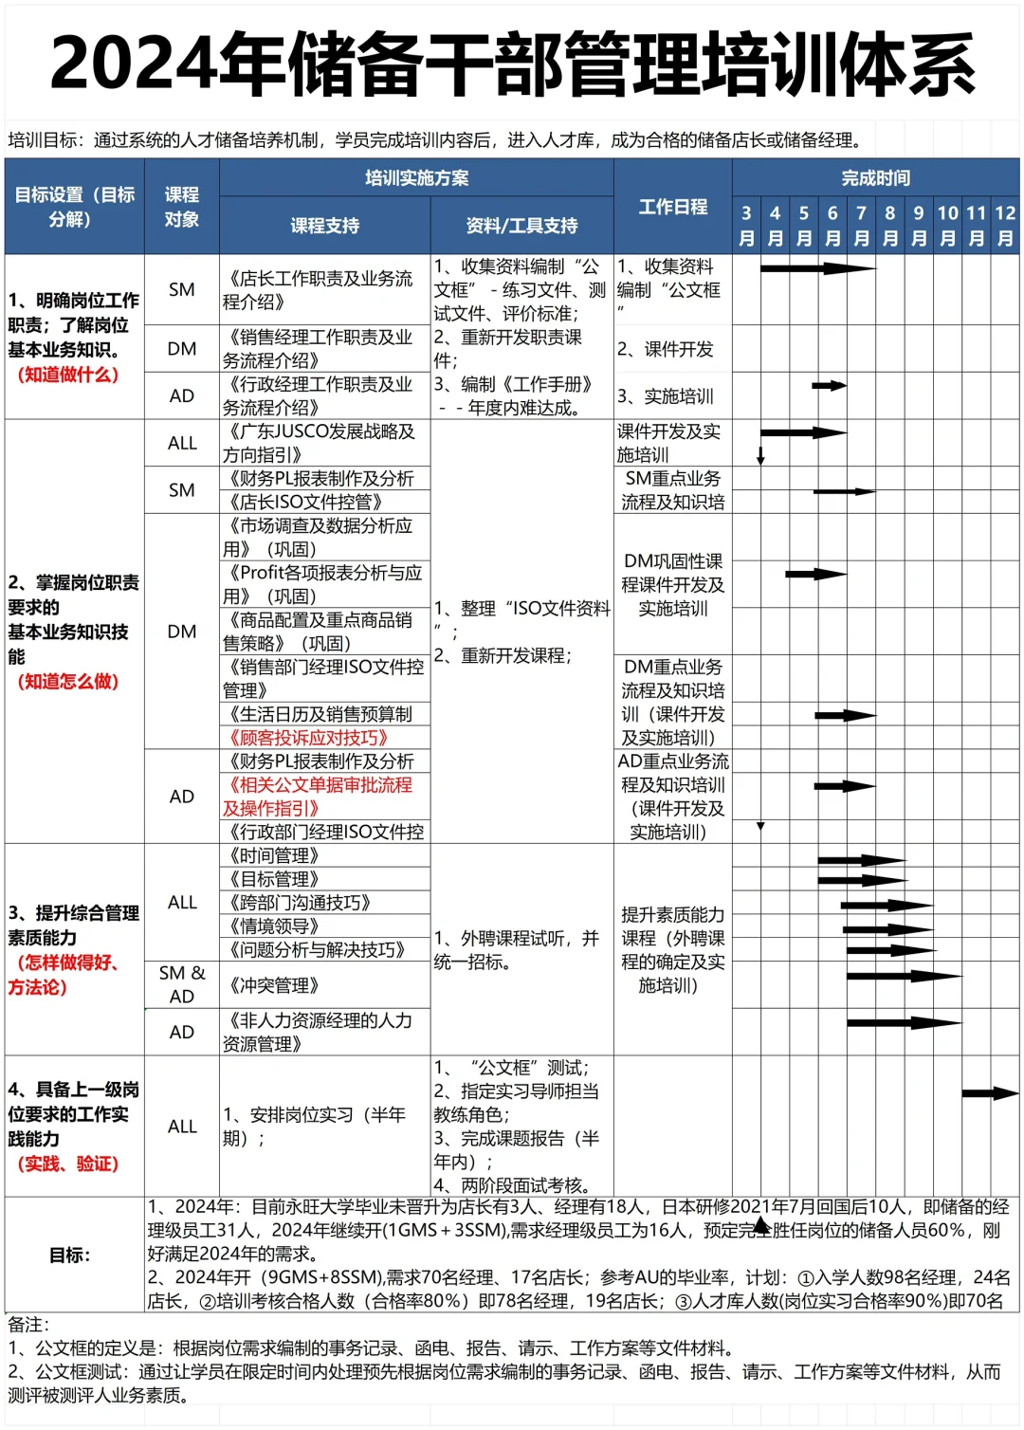Viewport: 1024px width, 1430px height.
Task: Click course 《销售经理工作职责及业务流程介绍》
Action: coord(325,348)
